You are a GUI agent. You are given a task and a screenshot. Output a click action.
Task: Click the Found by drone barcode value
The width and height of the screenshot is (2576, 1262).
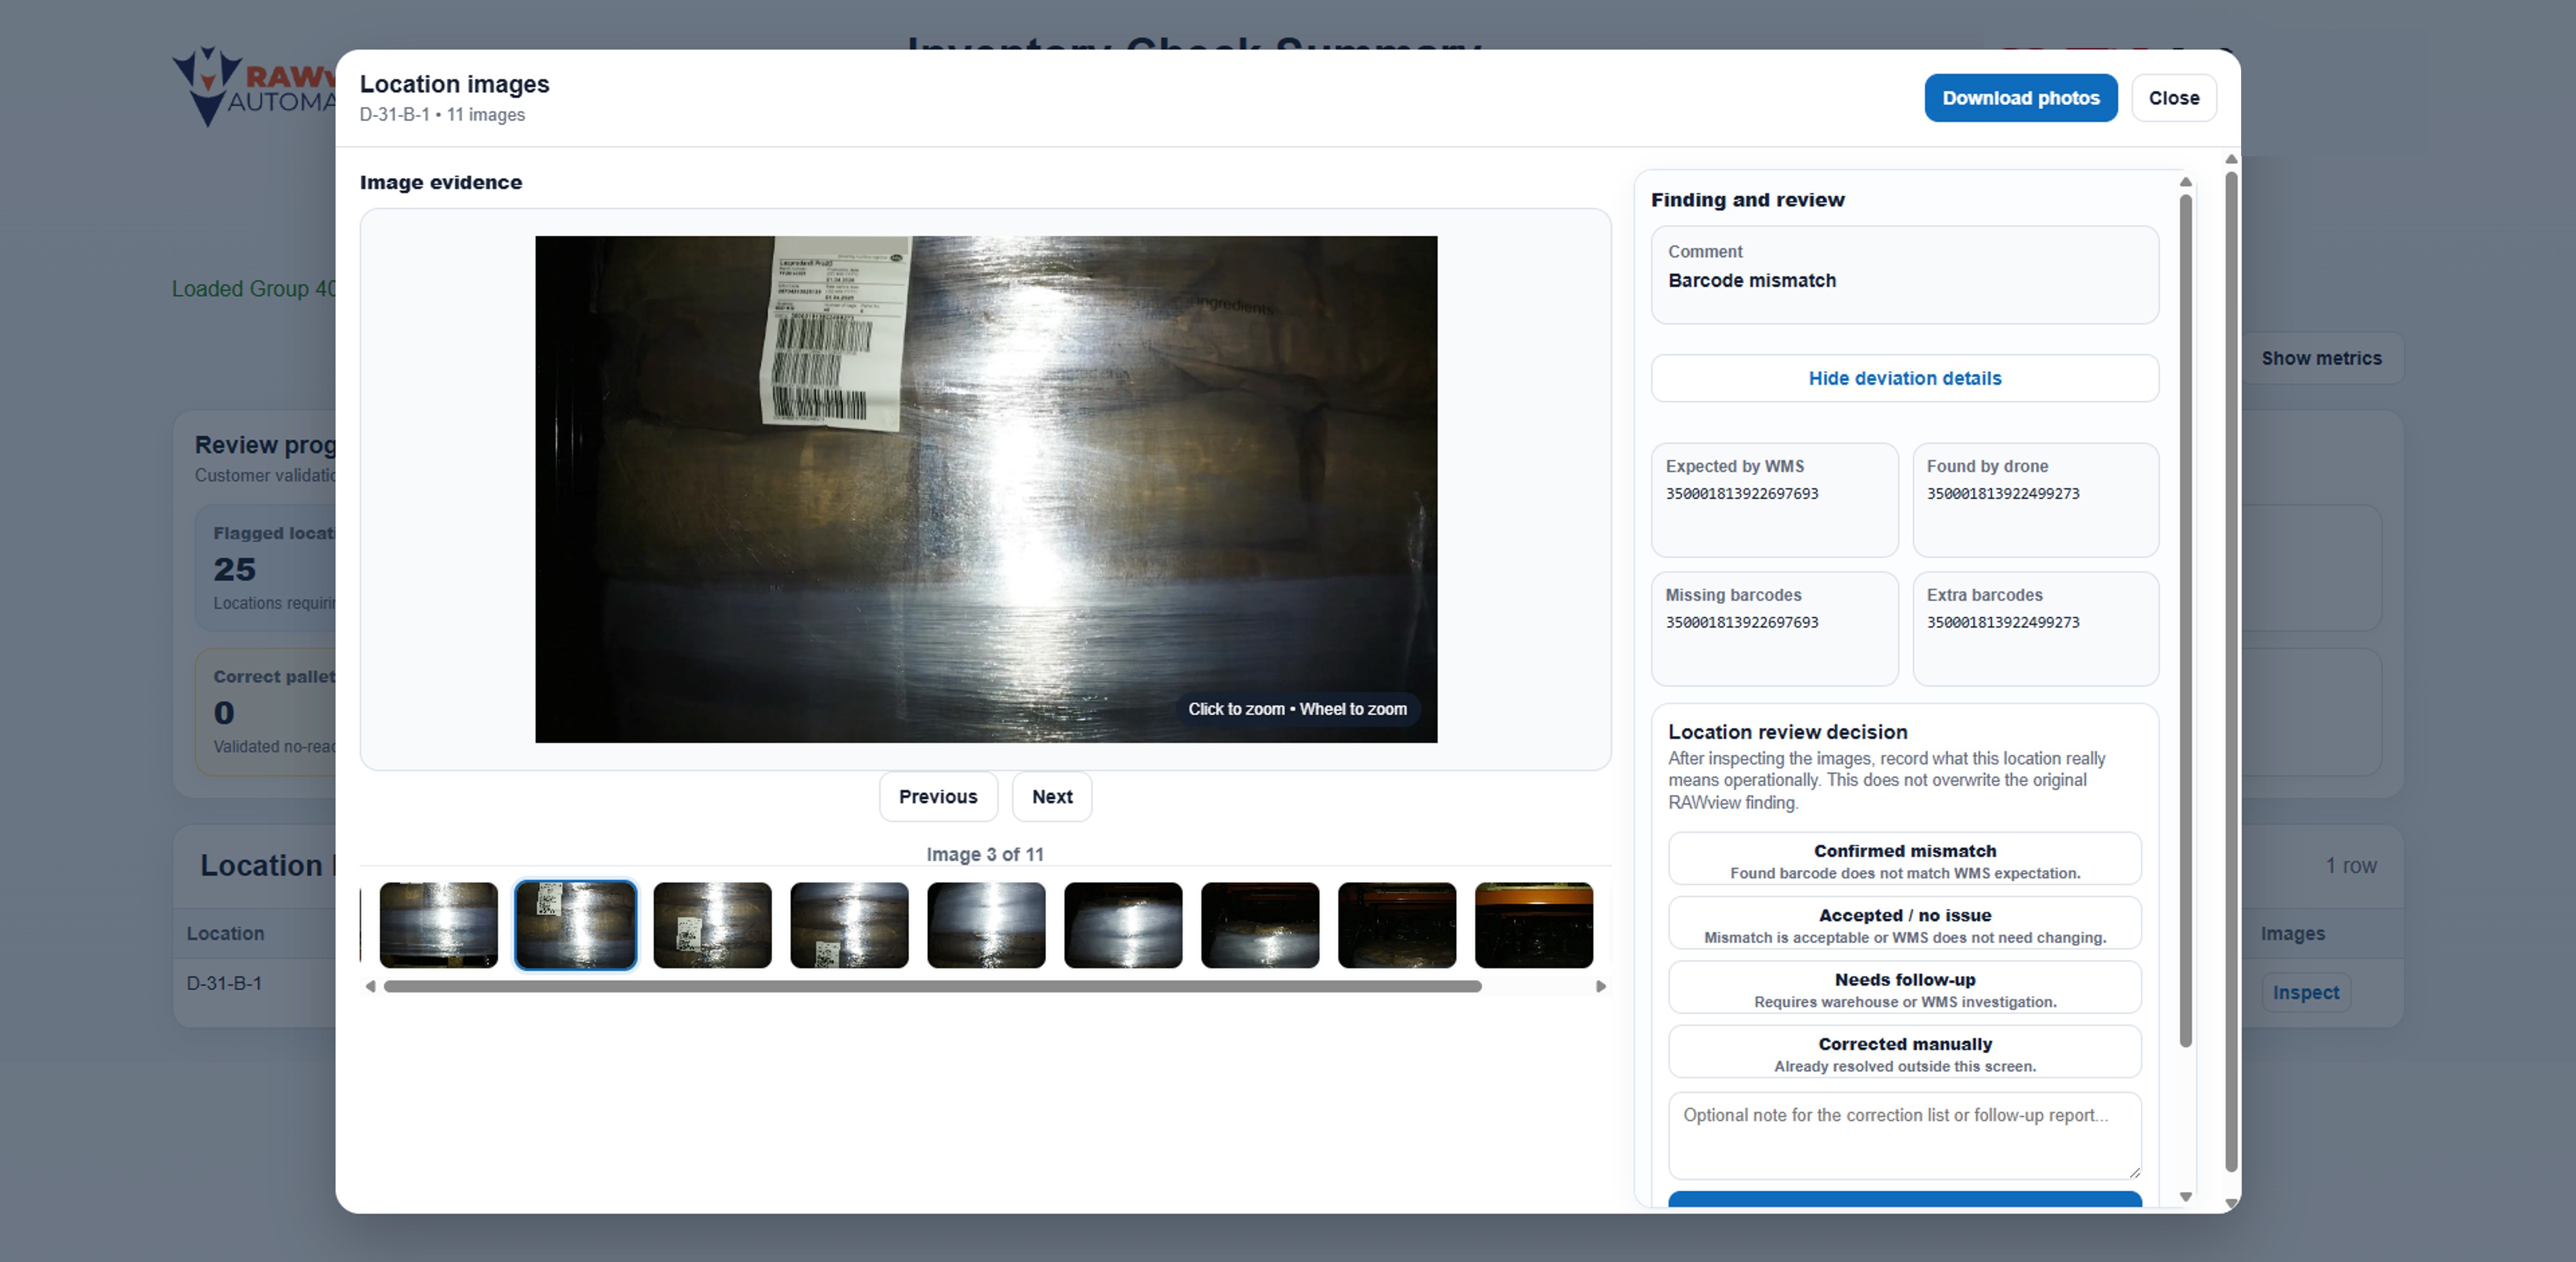pyautogui.click(x=2003, y=494)
